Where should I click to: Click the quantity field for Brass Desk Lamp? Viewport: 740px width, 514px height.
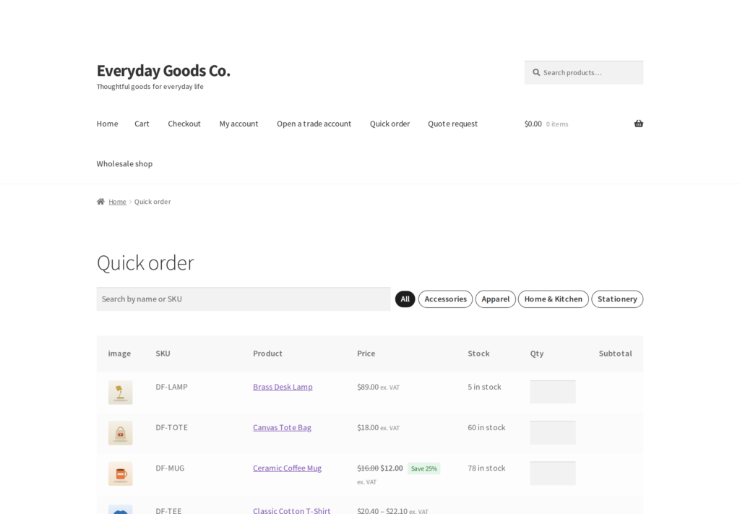pos(553,392)
